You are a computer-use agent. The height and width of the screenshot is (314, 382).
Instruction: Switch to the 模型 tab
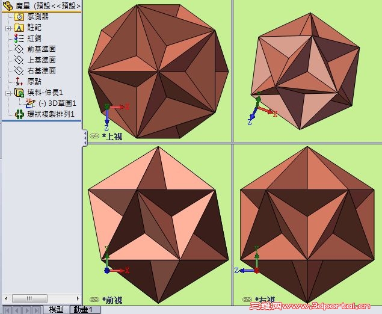(x=57, y=310)
